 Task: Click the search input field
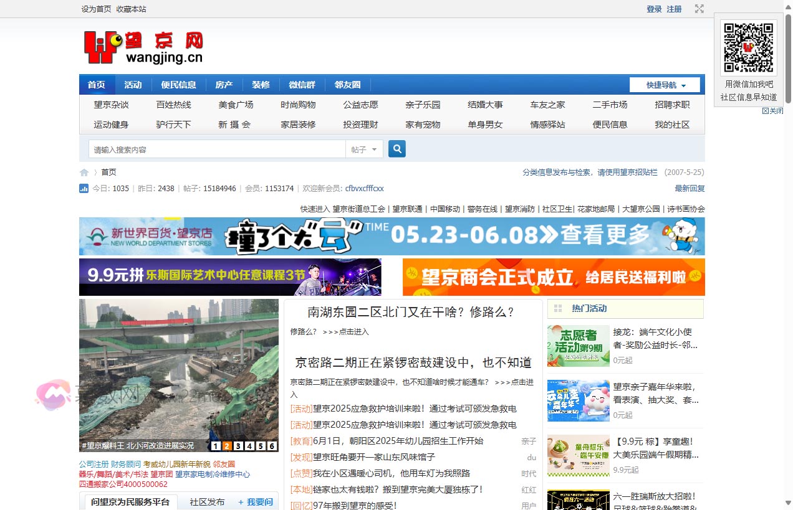click(217, 149)
